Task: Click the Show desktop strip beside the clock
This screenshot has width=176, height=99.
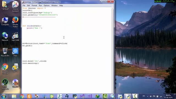Action: [175, 96]
